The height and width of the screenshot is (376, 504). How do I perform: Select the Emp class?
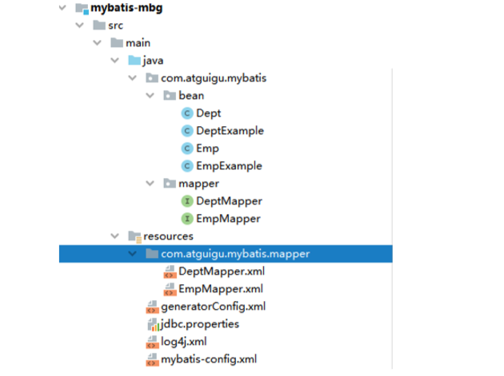207,148
